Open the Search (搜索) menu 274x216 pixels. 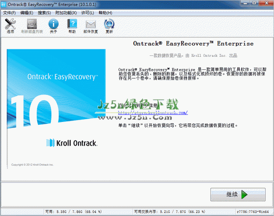pyautogui.click(x=44, y=13)
